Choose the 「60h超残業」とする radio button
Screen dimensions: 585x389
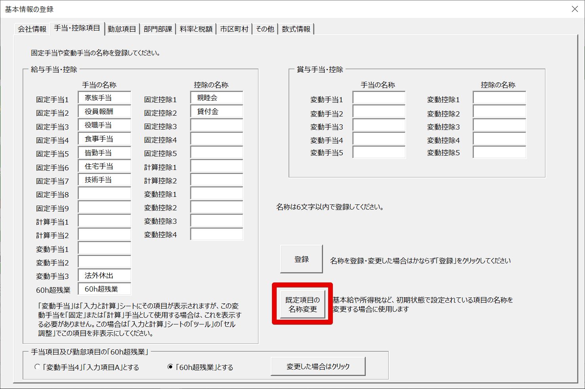click(170, 367)
